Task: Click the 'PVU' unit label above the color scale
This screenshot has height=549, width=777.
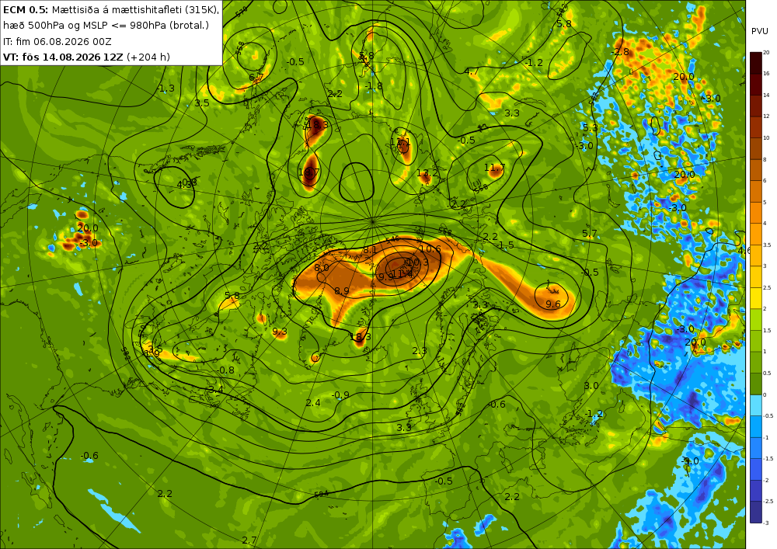Action: tap(760, 31)
